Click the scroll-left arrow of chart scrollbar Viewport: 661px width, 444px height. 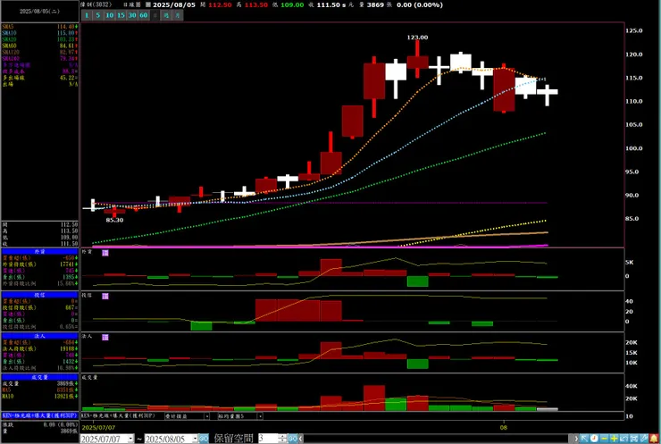click(x=300, y=439)
